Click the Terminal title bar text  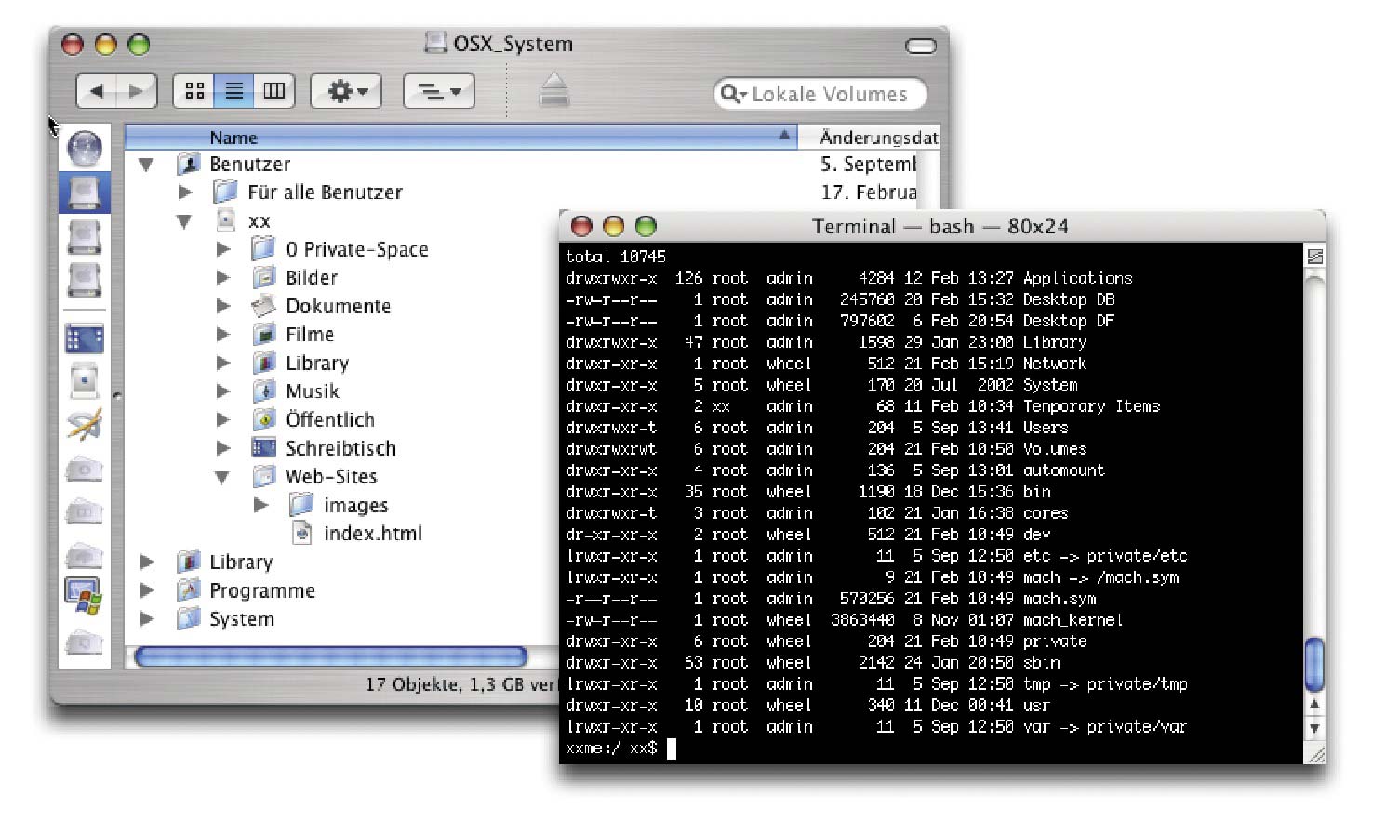[940, 226]
